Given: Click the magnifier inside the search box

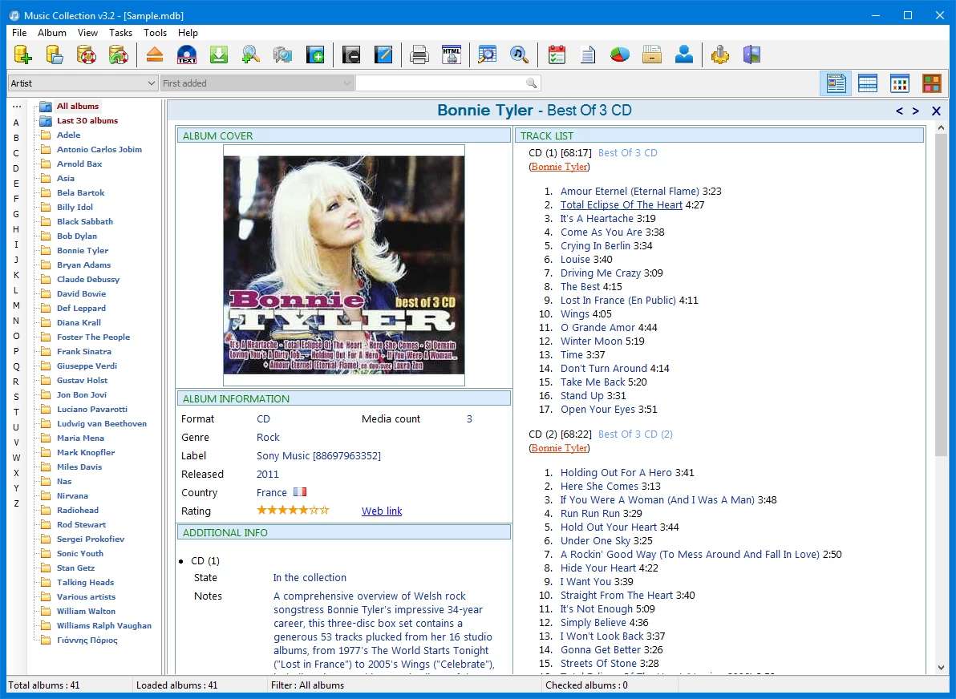Looking at the screenshot, I should point(532,83).
